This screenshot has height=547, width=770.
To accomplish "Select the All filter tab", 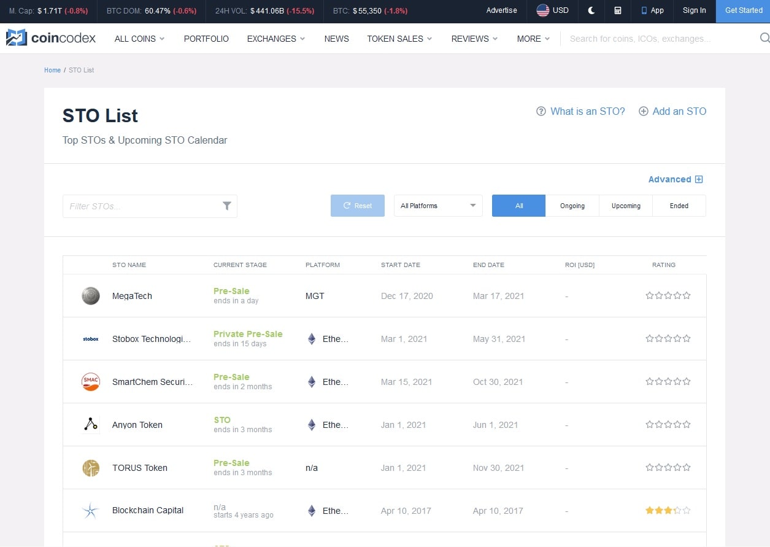I will pyautogui.click(x=518, y=206).
